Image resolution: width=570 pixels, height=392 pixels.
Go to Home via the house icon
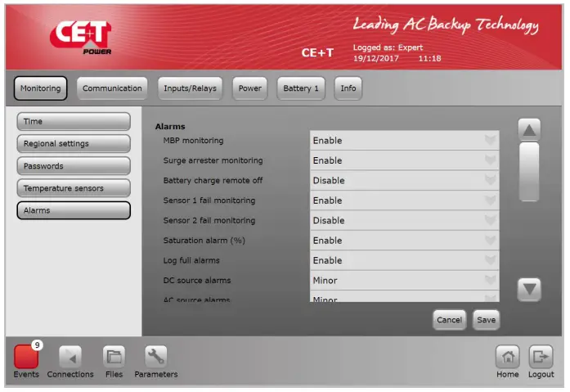[508, 357]
